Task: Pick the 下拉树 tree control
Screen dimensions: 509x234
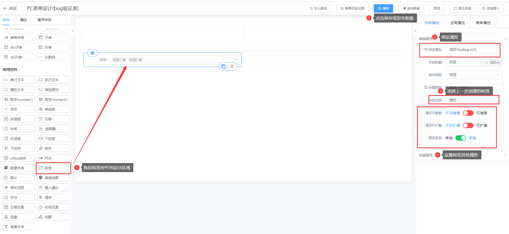Action: coord(18,148)
